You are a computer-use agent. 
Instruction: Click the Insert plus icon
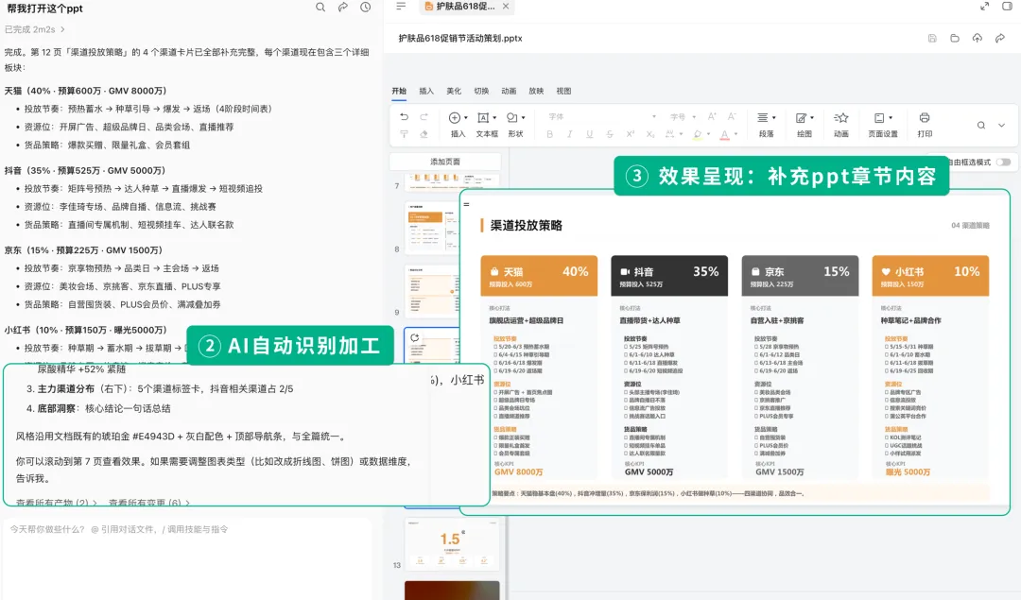click(455, 118)
